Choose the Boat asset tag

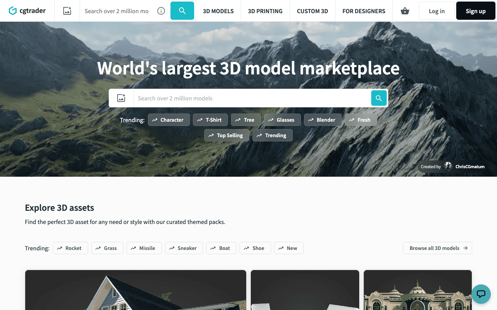click(221, 248)
